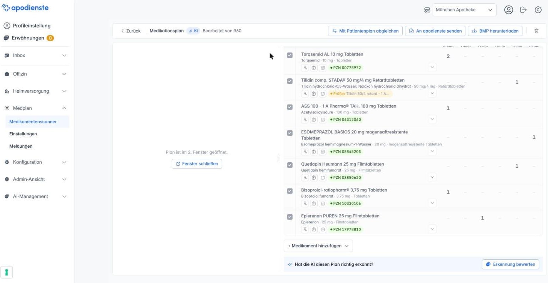Viewport: 548px width, 283px height.
Task: Collapse the Medplan sidebar menu
Action: [x=35, y=108]
